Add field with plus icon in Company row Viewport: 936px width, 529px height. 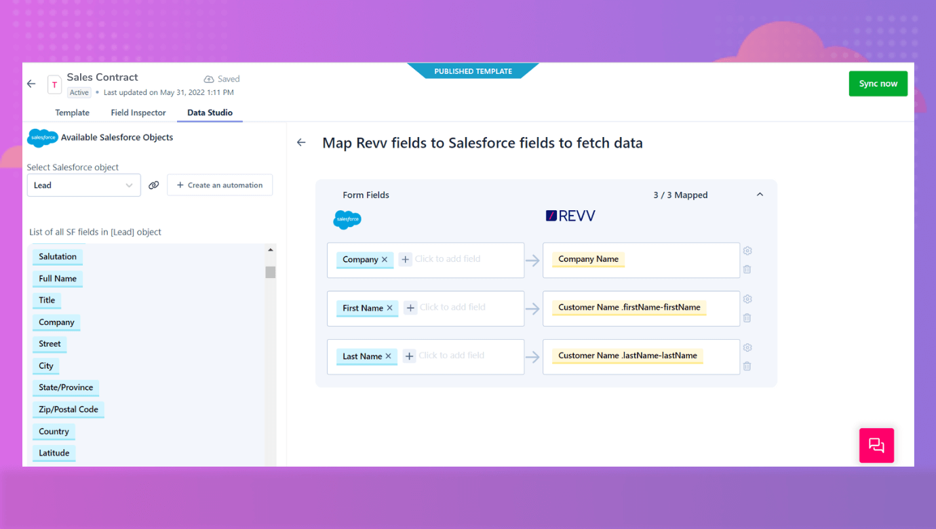click(x=405, y=259)
